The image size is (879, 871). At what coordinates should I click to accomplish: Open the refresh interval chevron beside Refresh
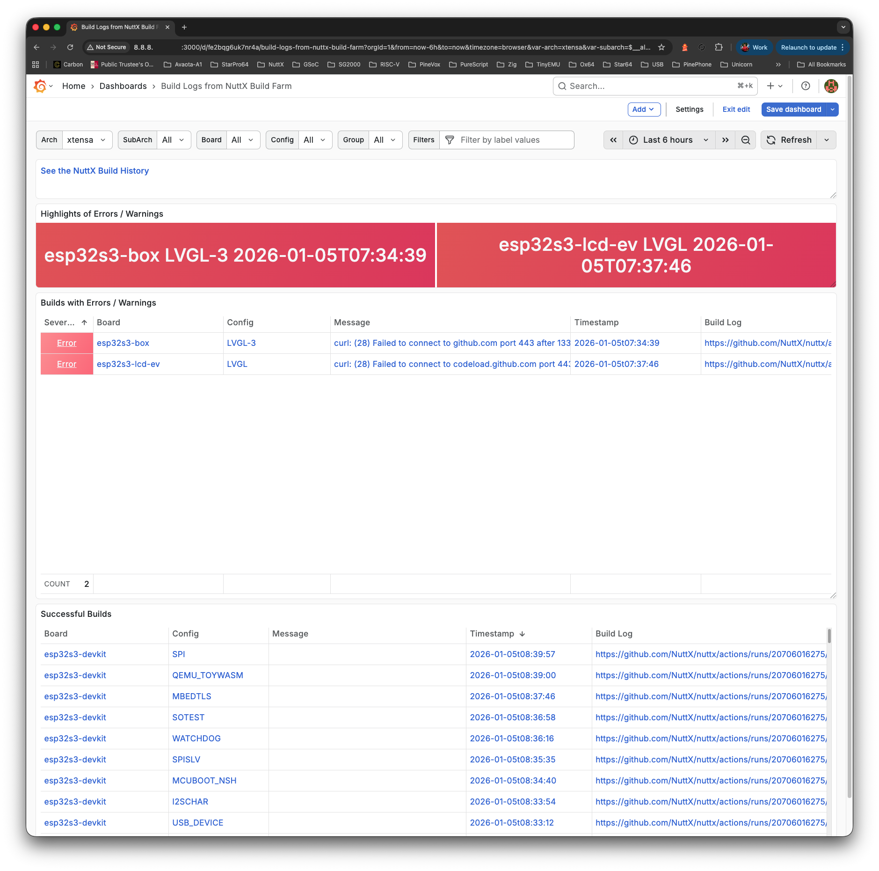click(826, 139)
